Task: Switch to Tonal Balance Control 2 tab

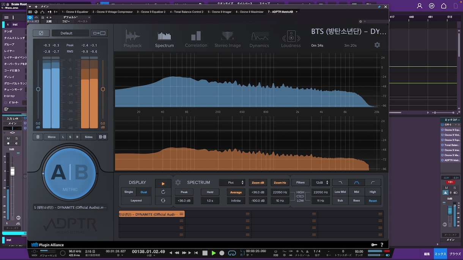Action: tap(187, 12)
